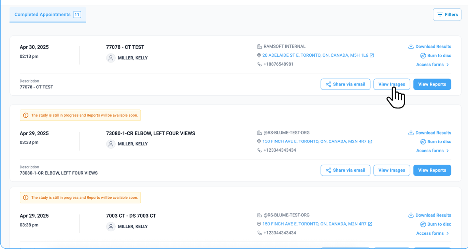The image size is (468, 249).
Task: Click Burn to disc icon for elbow study
Action: pyautogui.click(x=423, y=142)
